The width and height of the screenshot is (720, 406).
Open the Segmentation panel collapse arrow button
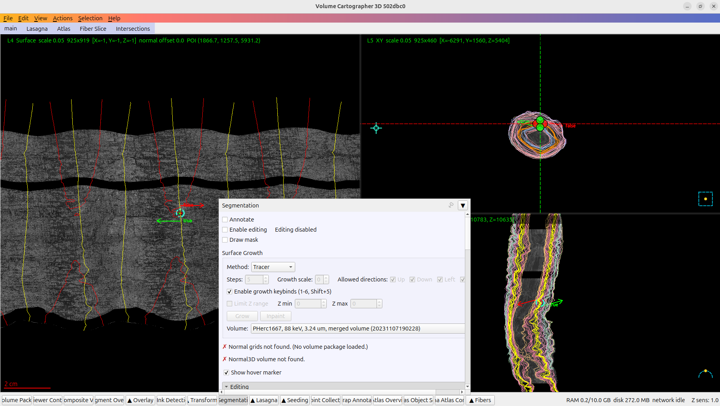(x=463, y=206)
